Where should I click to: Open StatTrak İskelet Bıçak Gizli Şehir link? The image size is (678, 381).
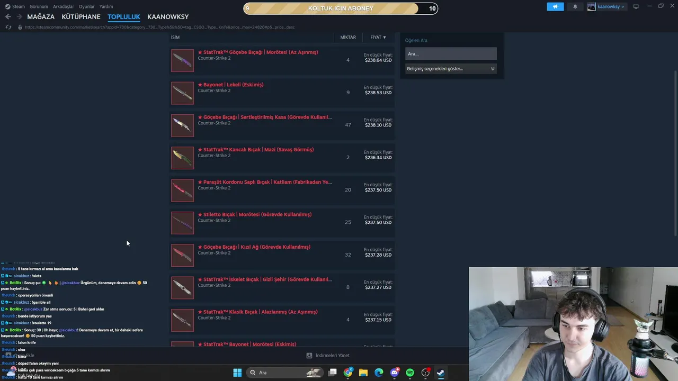[265, 279]
